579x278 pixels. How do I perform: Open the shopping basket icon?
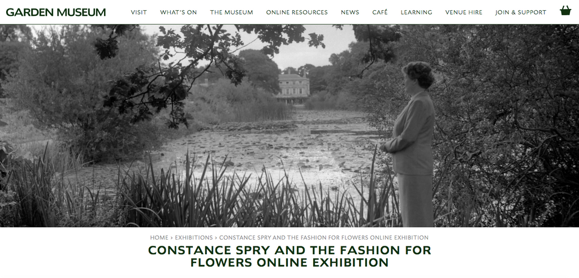[x=565, y=10]
